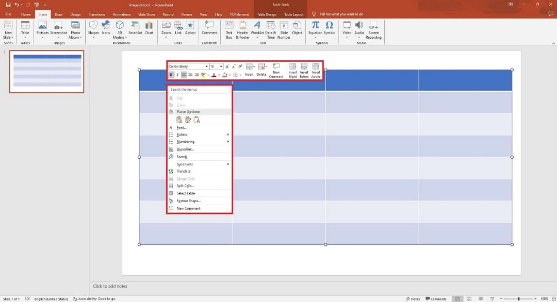Insert a Chart

pos(149,28)
